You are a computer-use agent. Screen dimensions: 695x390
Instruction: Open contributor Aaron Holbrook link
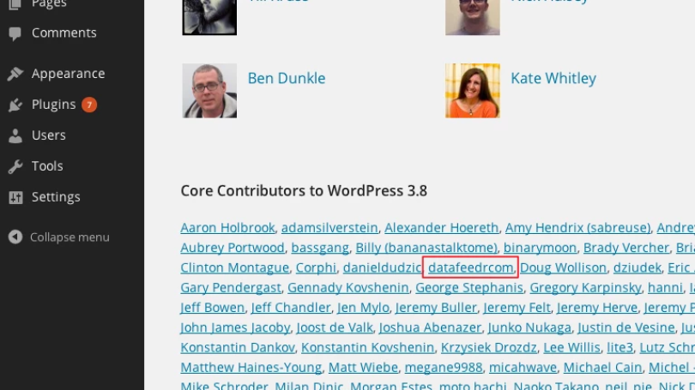point(227,227)
